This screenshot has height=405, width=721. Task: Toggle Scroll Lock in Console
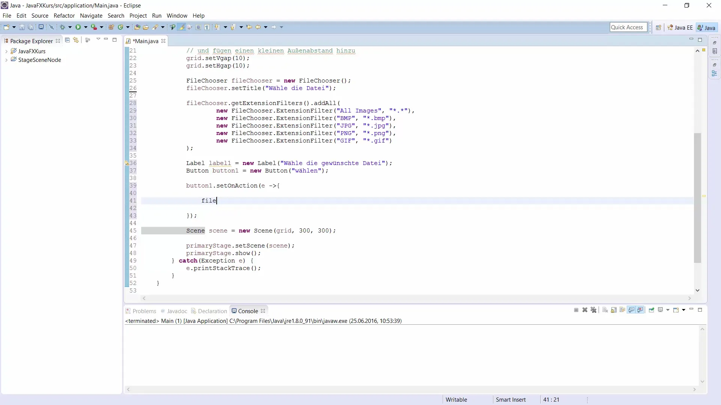coord(614,310)
